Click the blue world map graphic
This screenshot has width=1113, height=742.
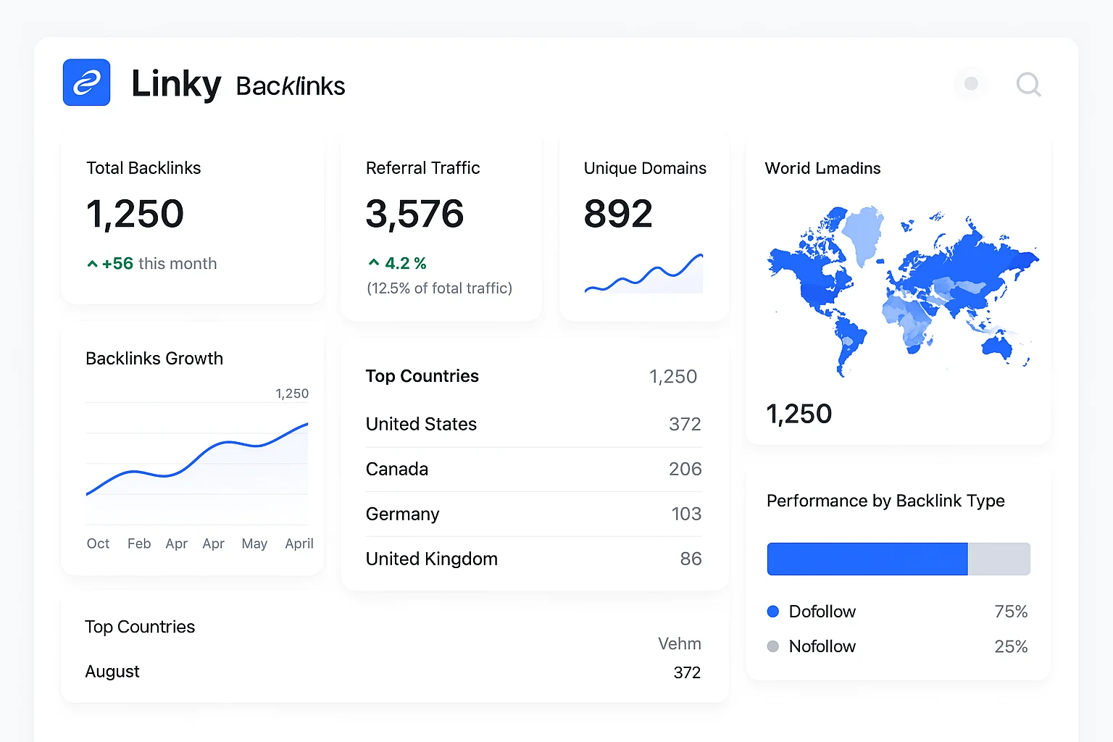901,290
